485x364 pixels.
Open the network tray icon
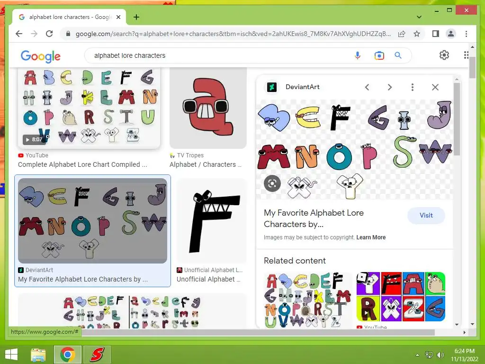click(429, 355)
